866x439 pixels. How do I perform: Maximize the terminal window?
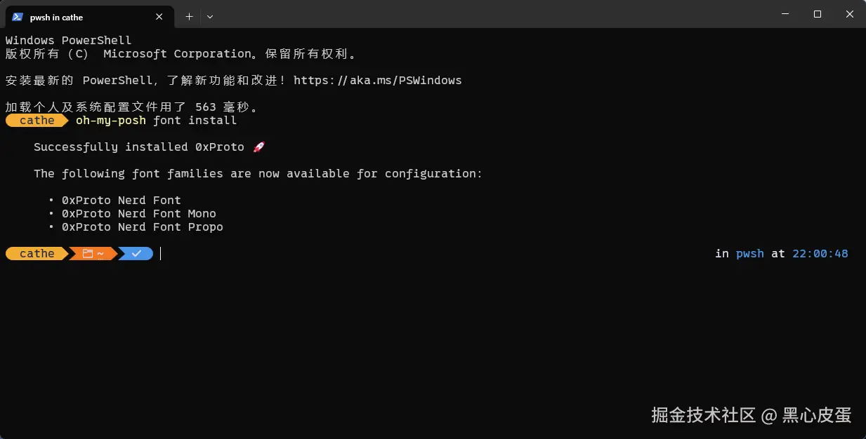pyautogui.click(x=818, y=14)
